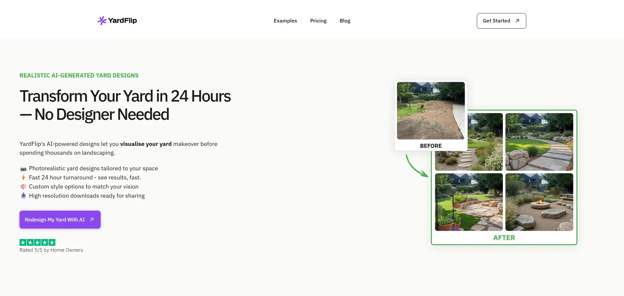Click the paint palette icon beside Custom style options
Image resolution: width=624 pixels, height=296 pixels.
(x=23, y=187)
